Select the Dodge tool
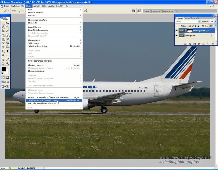Screen dimensions: 218x170 click(8, 47)
